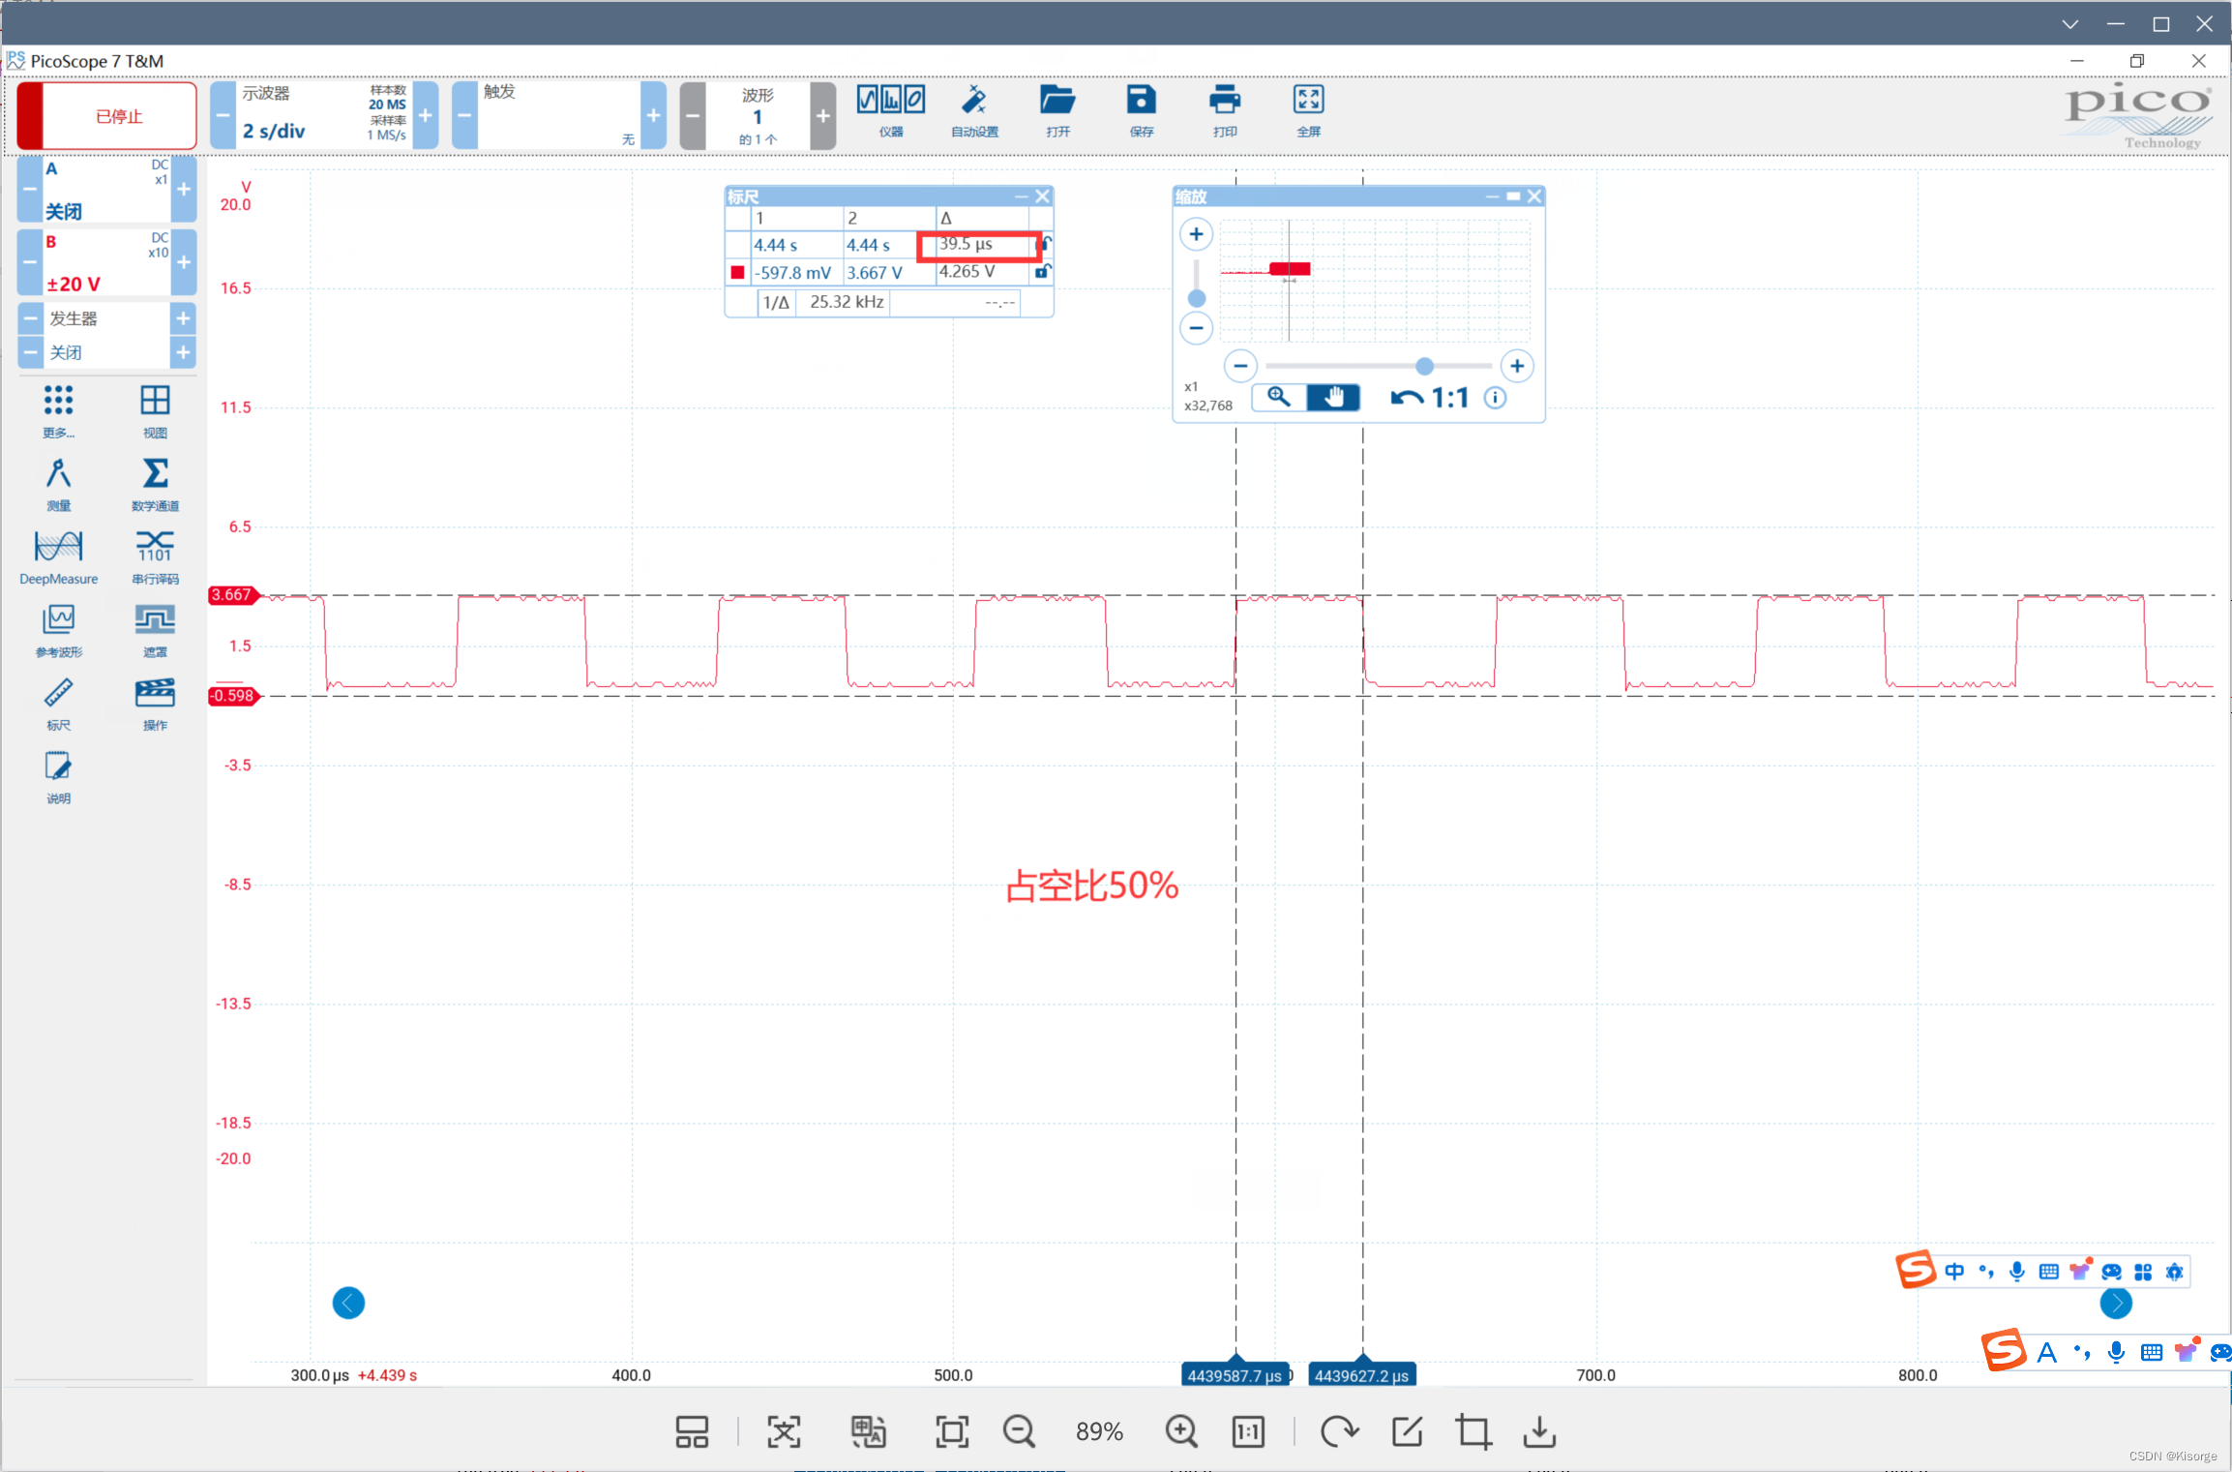
Task: Open the Rulers tool in sidebar
Action: pos(58,704)
